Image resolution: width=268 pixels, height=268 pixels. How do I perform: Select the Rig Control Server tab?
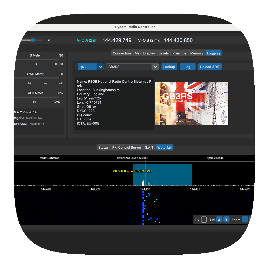[127, 147]
